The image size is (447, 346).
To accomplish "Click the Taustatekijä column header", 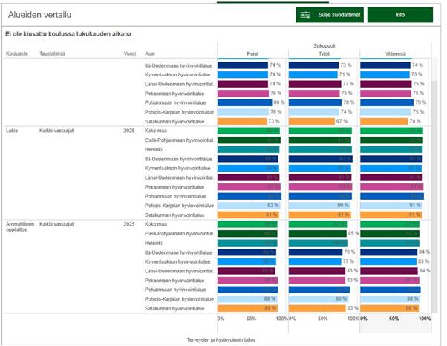I will 53,53.
